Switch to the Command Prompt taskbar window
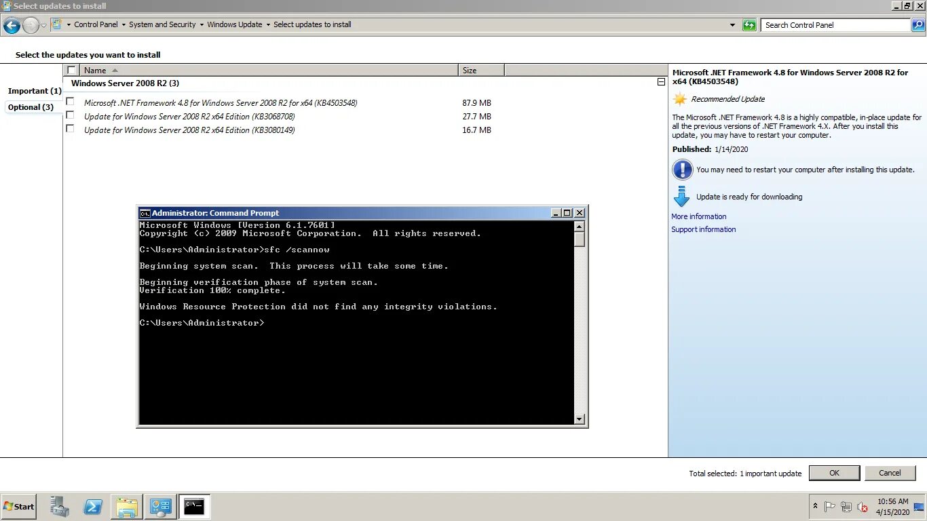 (194, 506)
